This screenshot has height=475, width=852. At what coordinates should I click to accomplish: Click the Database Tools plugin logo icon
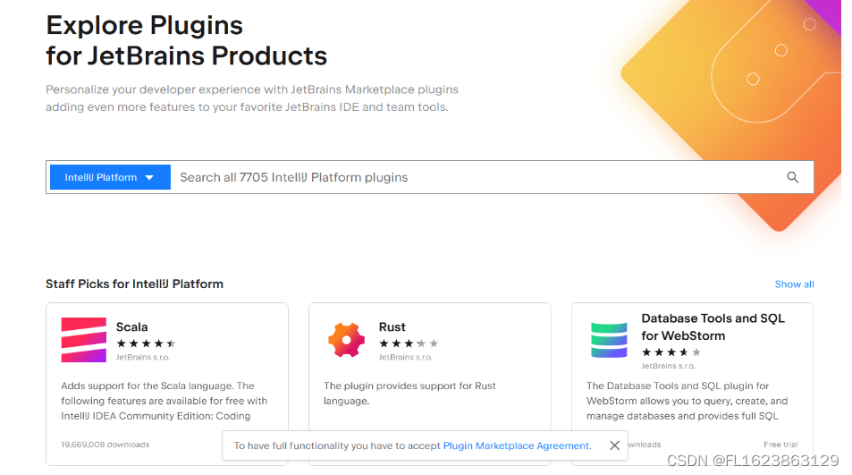point(609,340)
